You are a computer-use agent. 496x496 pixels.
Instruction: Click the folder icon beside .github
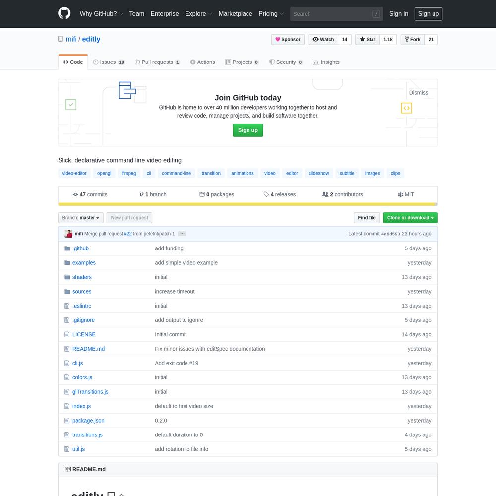click(67, 248)
